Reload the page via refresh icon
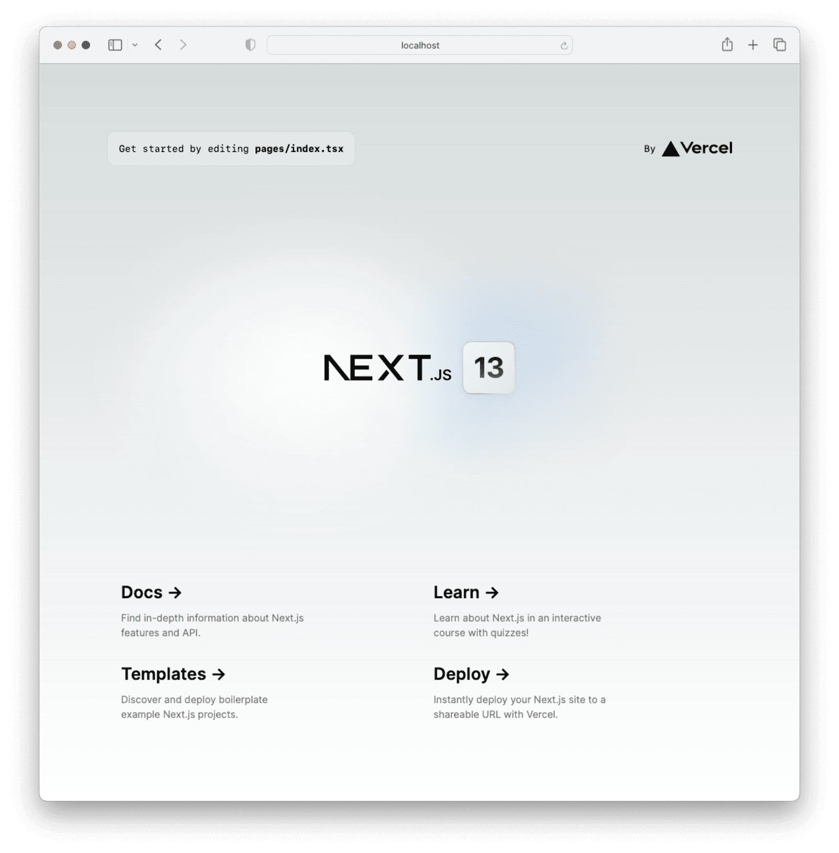This screenshot has height=853, width=839. (564, 46)
